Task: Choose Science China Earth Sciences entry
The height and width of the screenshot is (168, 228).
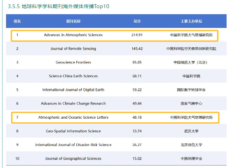Action: [x=73, y=76]
